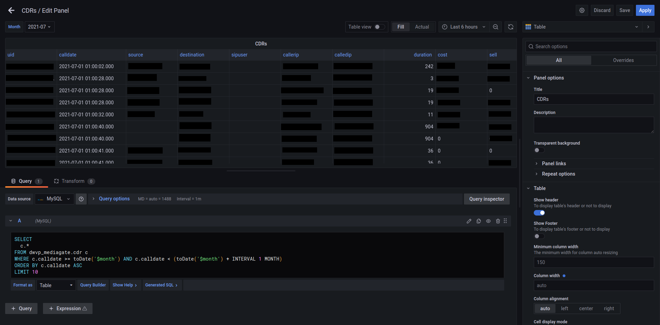Click the Column width override dot
This screenshot has width=660, height=325.
[x=564, y=276]
